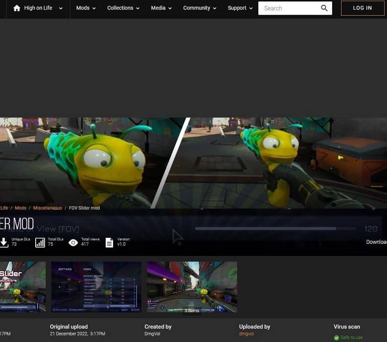Screen dimensions: 387x342
Task: Open the FOV Slider title thumbnail
Action: coord(23,287)
